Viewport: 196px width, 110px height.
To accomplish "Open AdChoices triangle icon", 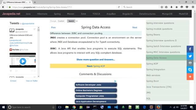I will pos(115,81).
